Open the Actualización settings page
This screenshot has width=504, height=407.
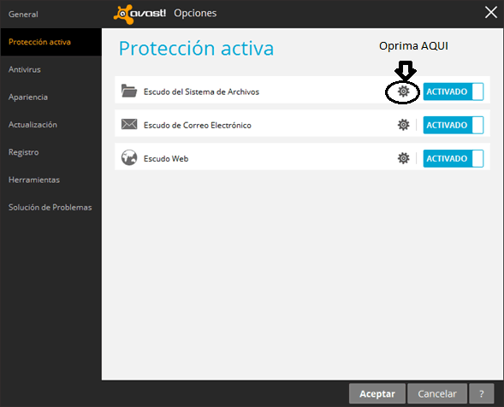tap(33, 125)
